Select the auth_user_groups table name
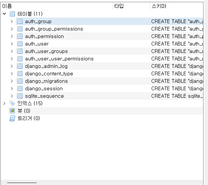208x185 pixels. coord(46,51)
